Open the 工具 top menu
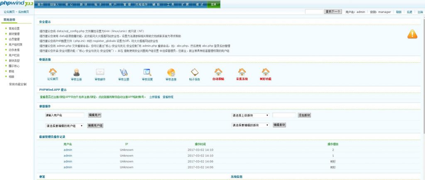 [171, 5]
